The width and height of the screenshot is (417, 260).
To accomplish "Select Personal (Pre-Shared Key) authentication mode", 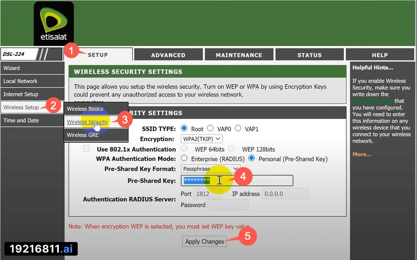I will [252, 159].
